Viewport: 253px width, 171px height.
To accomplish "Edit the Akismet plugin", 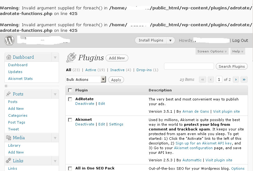I will click(102, 124).
